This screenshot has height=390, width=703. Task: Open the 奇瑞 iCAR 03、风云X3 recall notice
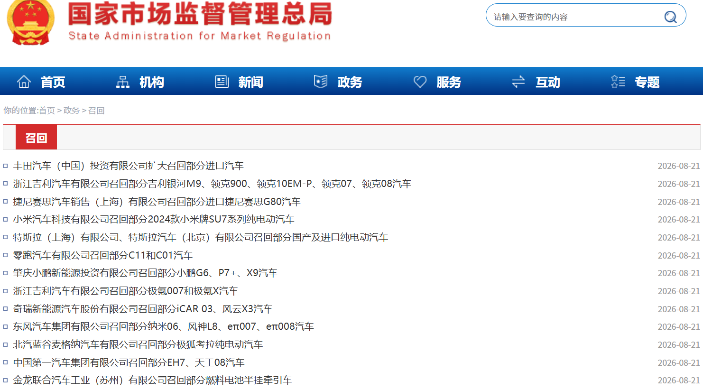[143, 309]
